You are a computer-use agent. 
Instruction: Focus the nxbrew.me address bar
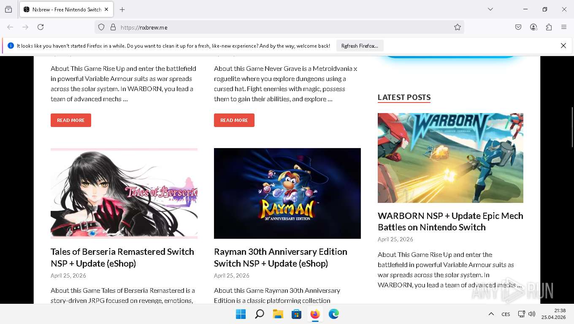coord(279,27)
